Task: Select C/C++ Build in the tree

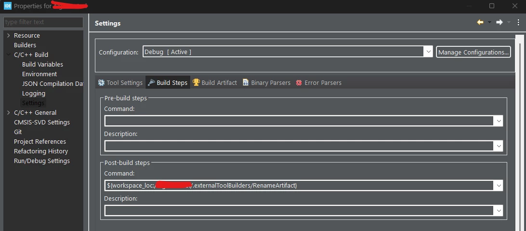Action: point(31,54)
